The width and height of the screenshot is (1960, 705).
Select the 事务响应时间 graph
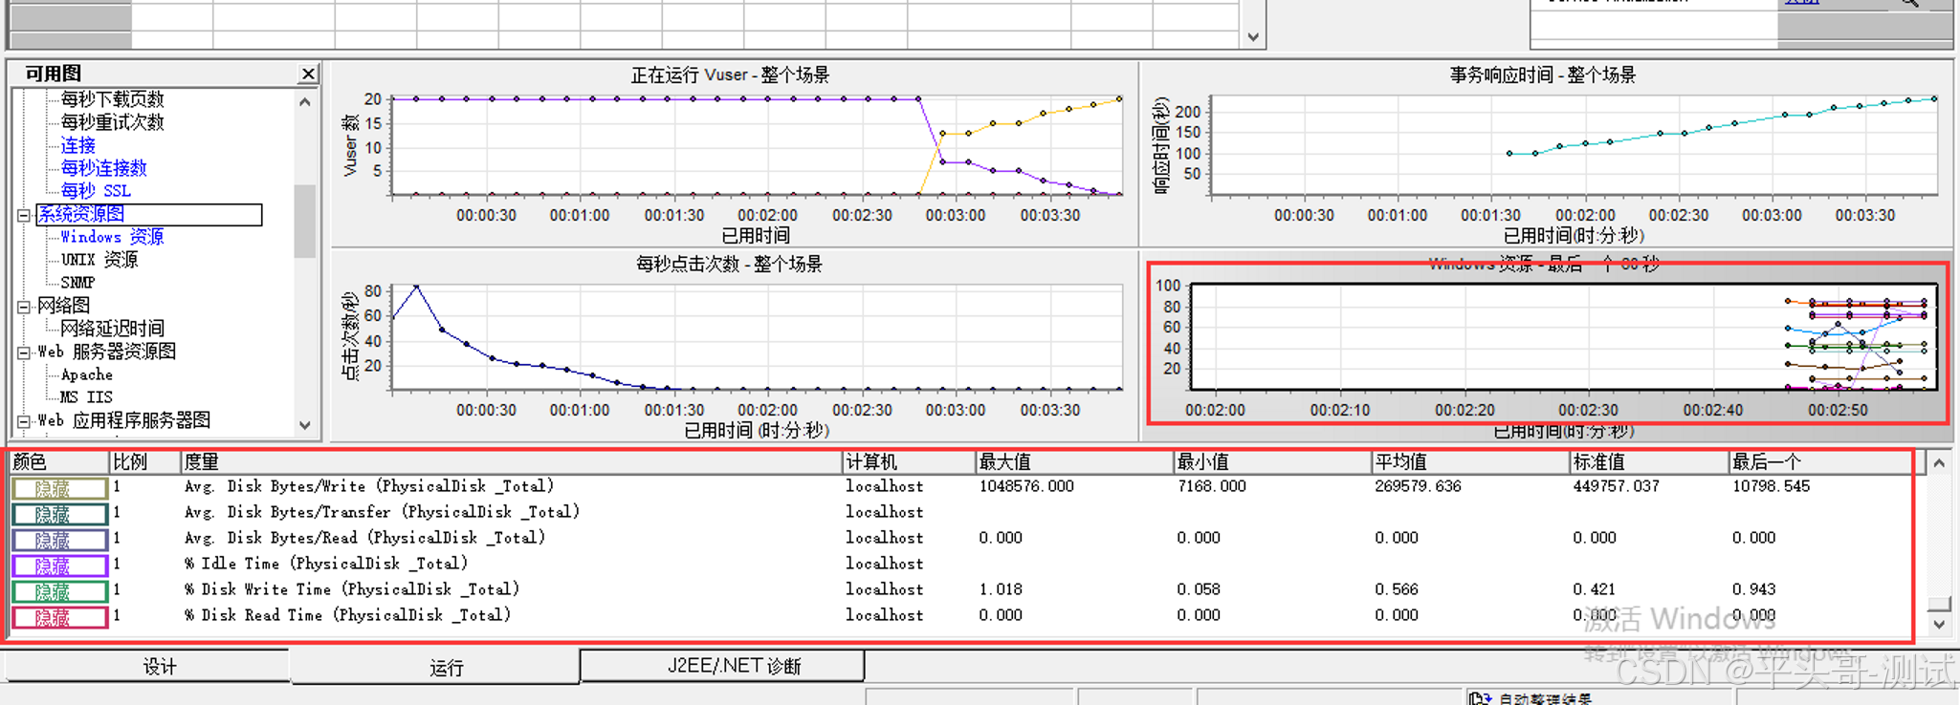coord(1546,153)
